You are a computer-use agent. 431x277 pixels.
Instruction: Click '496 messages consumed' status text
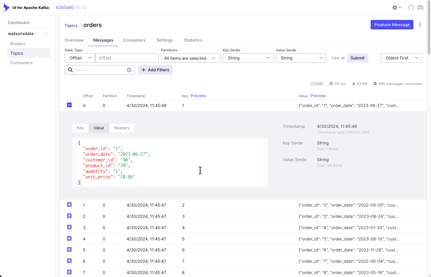(x=400, y=84)
